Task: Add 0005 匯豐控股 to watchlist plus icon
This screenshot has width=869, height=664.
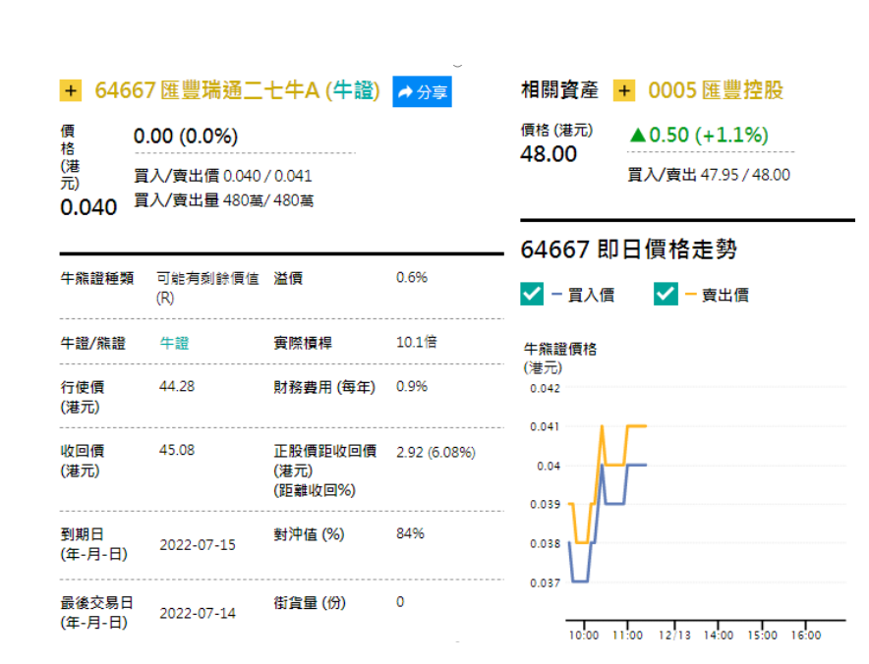Action: click(623, 90)
